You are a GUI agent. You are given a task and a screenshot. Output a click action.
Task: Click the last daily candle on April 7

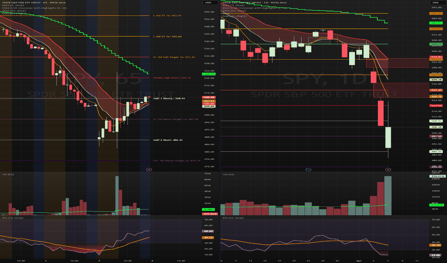(x=388, y=137)
